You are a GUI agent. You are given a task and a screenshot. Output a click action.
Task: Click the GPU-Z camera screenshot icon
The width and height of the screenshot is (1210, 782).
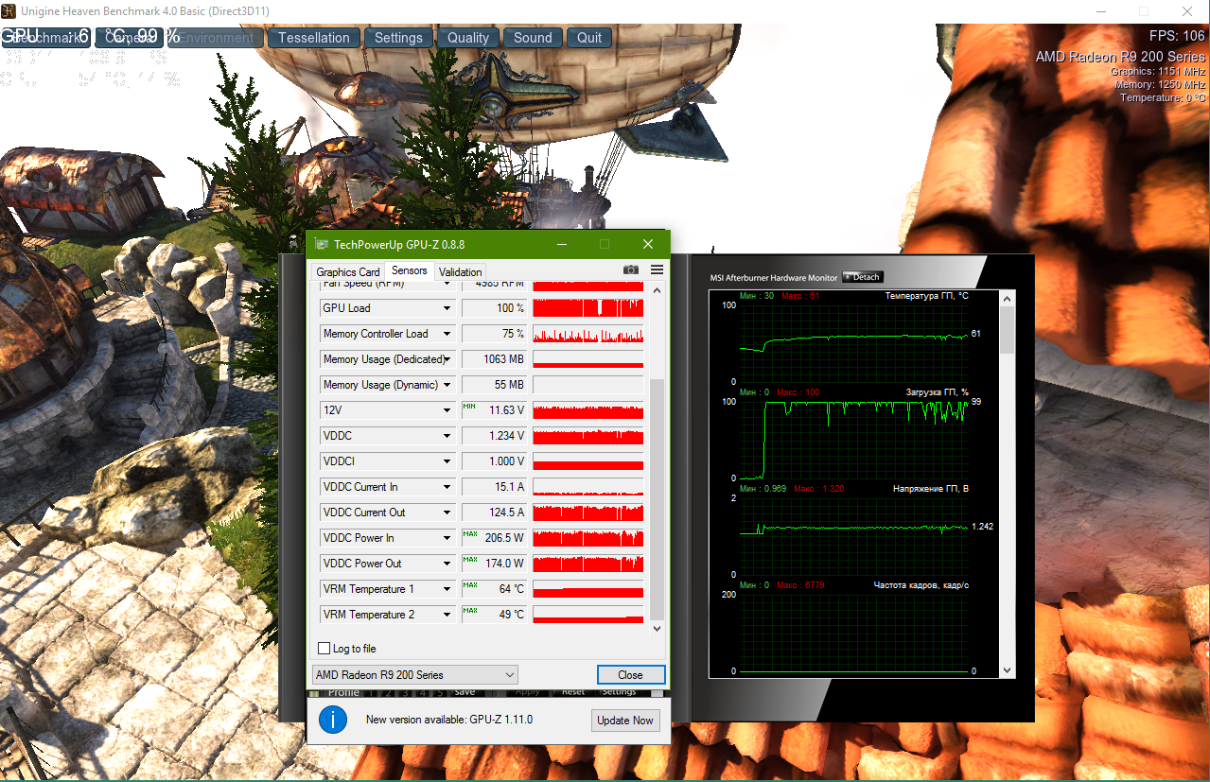pyautogui.click(x=631, y=270)
